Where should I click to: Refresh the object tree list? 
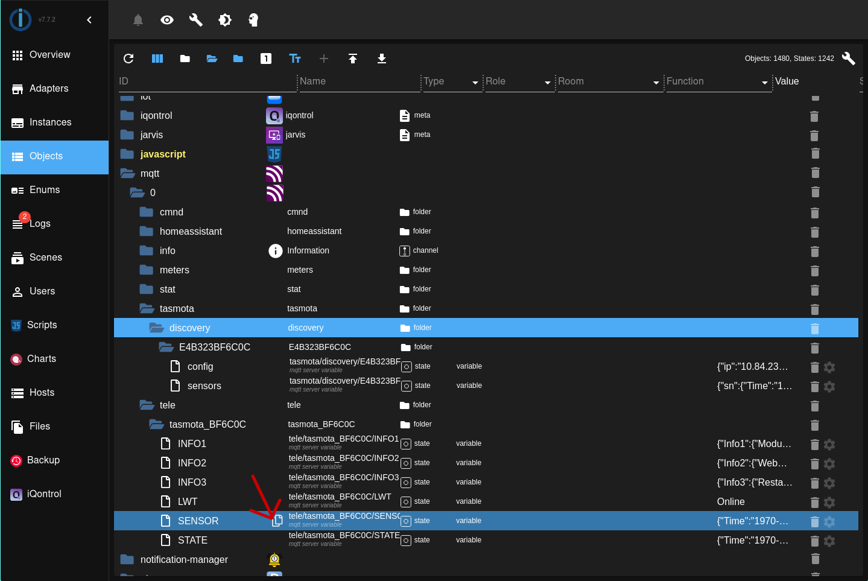(128, 59)
